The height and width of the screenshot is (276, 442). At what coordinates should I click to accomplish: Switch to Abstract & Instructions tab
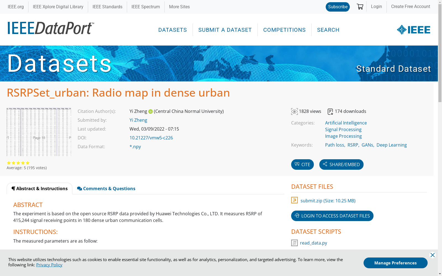tap(40, 189)
